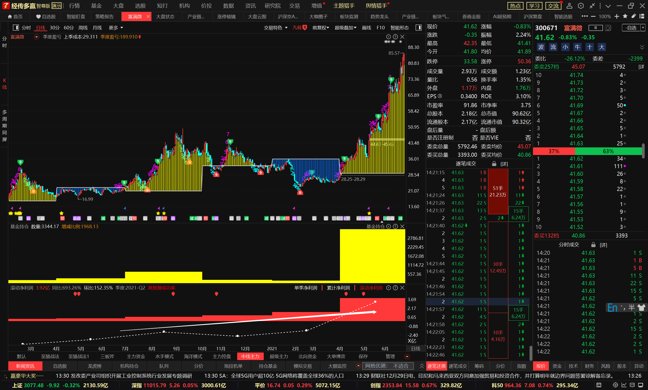Switch to the 中线主力 indicator tab
Viewport: 648px width, 390px height.
click(250, 356)
